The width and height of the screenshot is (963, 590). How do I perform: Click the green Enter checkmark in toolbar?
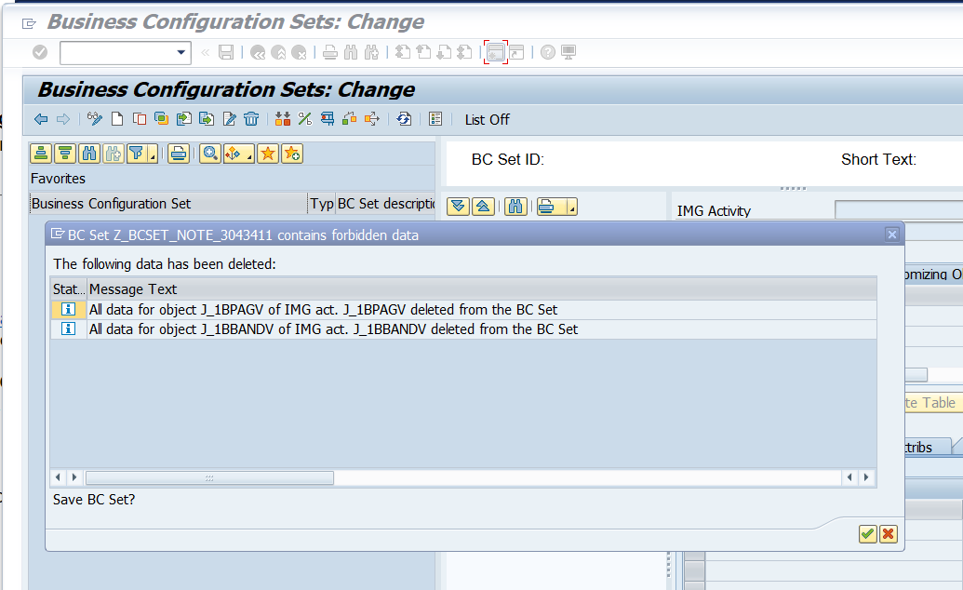40,52
